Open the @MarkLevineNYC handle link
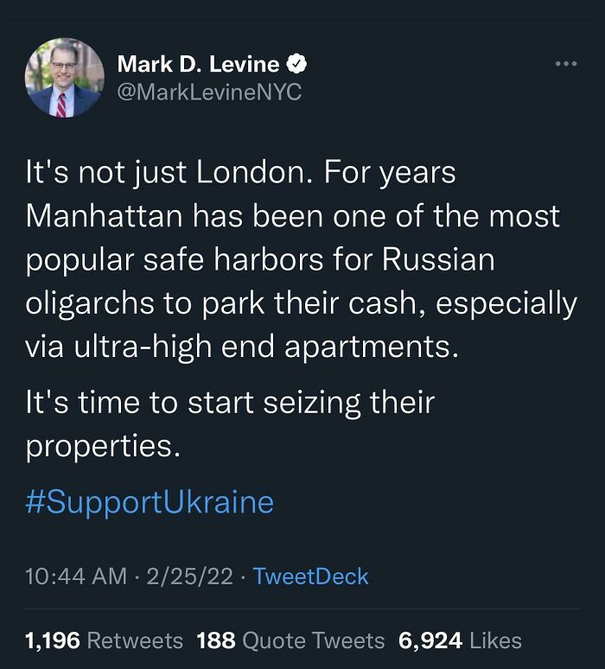 click(x=208, y=92)
